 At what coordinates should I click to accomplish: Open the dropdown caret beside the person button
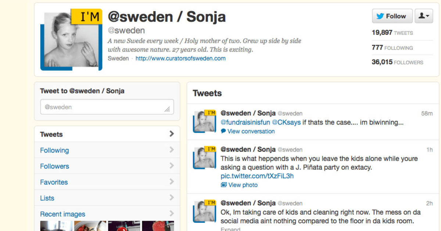point(427,16)
